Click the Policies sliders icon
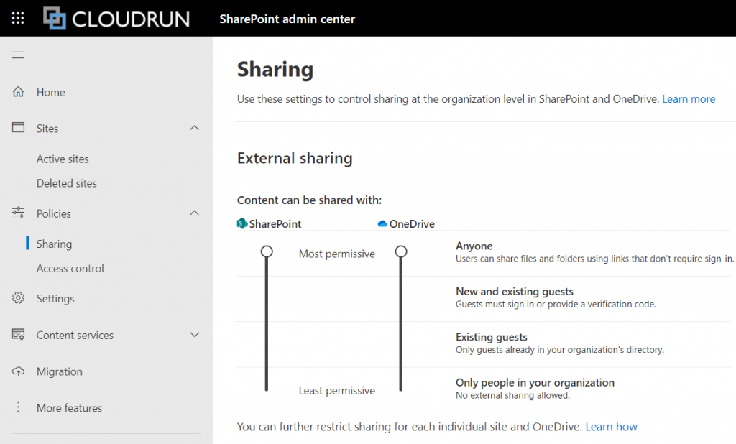The width and height of the screenshot is (736, 444). click(19, 213)
